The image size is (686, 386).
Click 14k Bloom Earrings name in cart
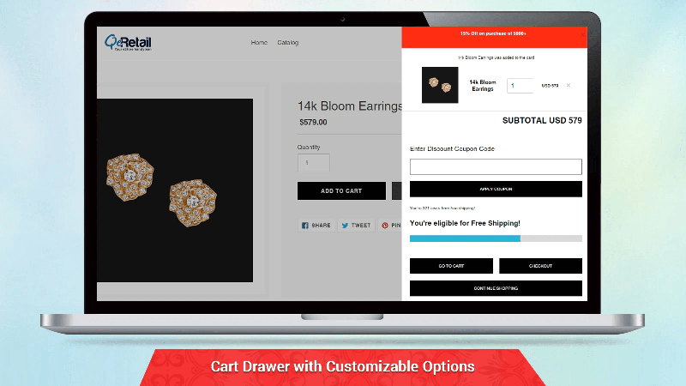(483, 85)
